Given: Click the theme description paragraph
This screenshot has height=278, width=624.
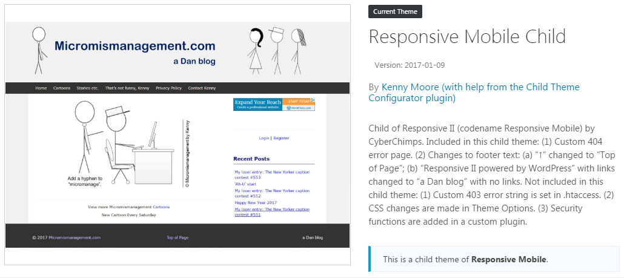Looking at the screenshot, I should [491, 175].
